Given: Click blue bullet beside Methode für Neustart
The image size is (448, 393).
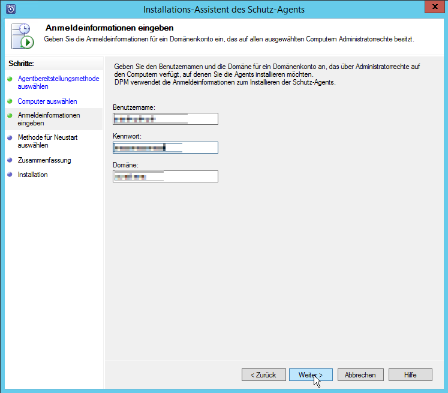Looking at the screenshot, I should [10, 137].
